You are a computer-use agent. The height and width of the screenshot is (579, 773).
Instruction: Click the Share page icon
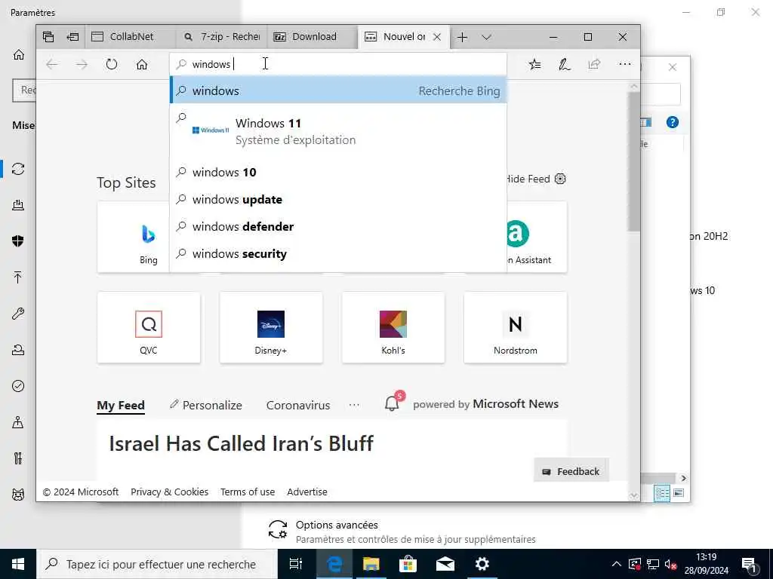(595, 64)
